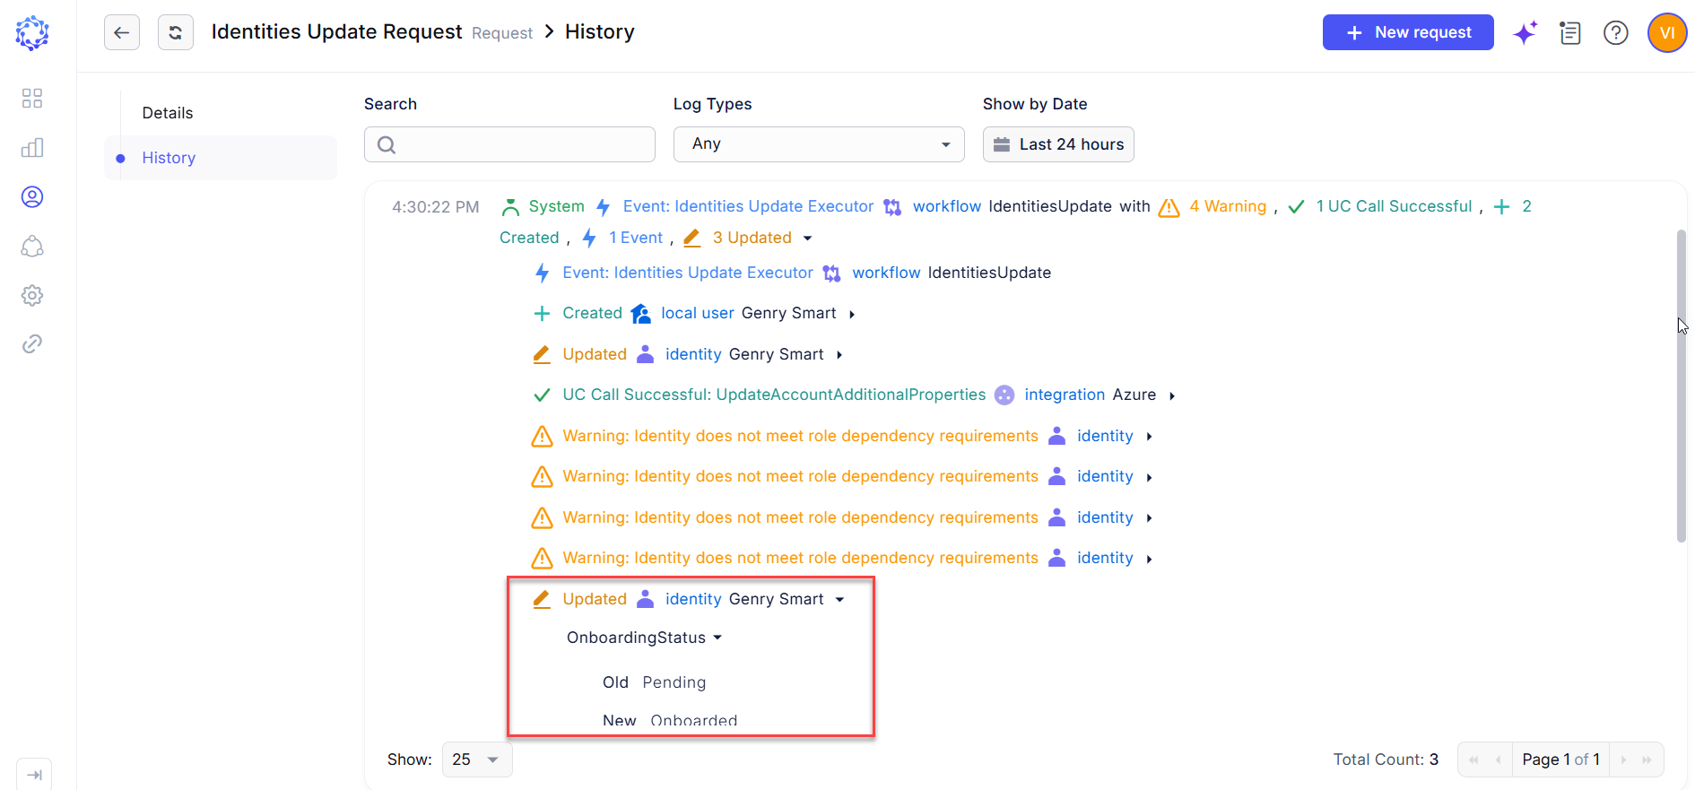Open the settings gear in sidebar

pos(32,295)
